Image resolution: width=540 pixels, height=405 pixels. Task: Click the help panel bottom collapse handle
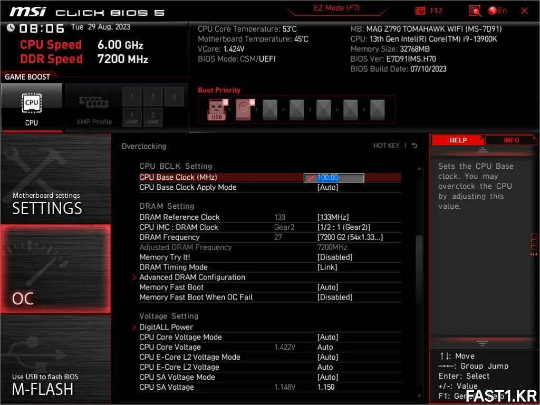(482, 343)
